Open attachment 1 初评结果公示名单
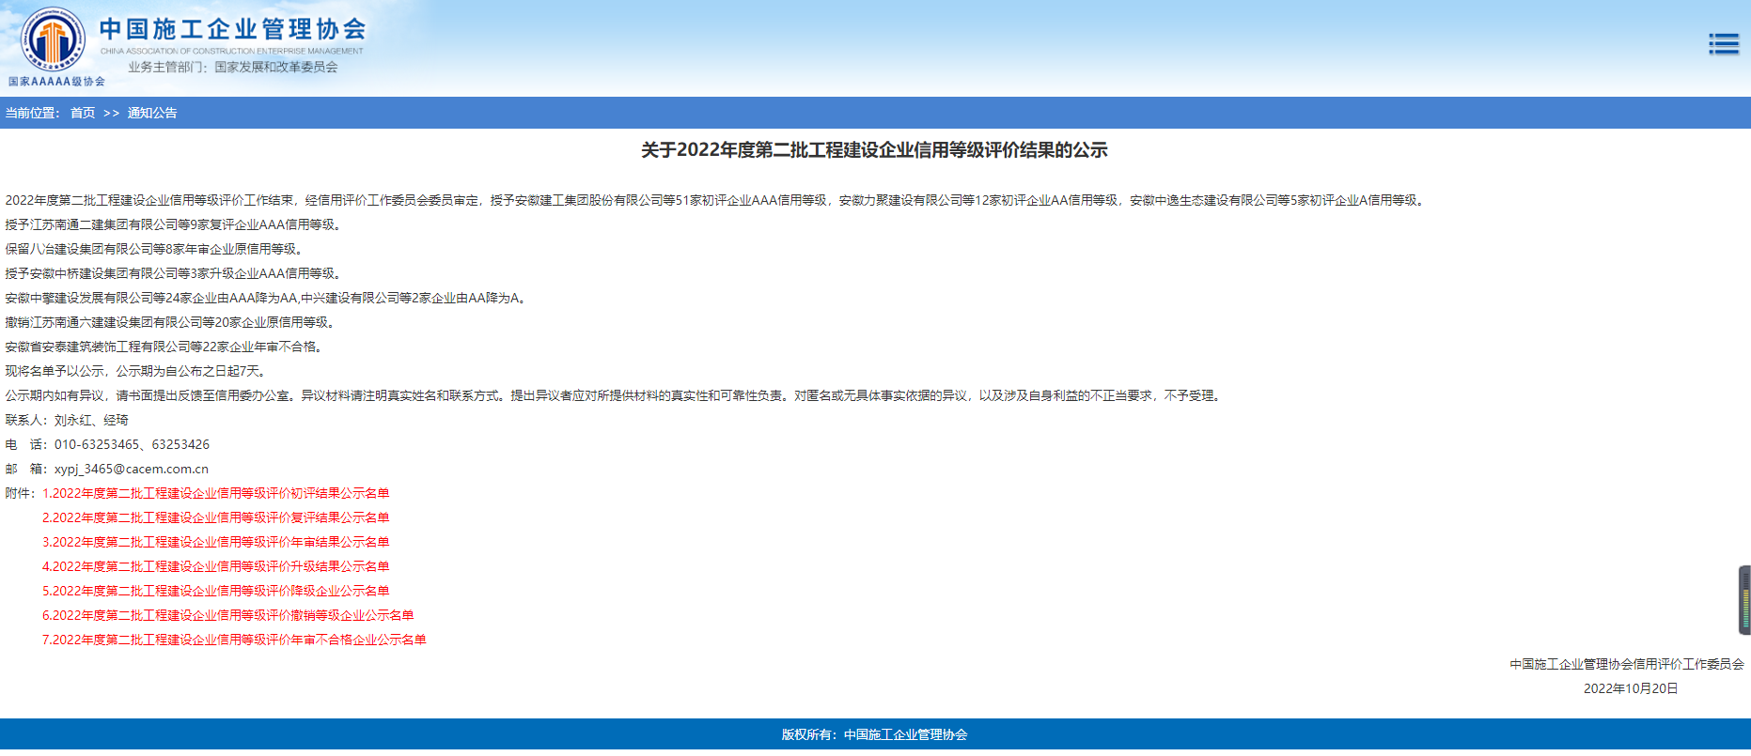This screenshot has width=1751, height=756. pos(215,493)
